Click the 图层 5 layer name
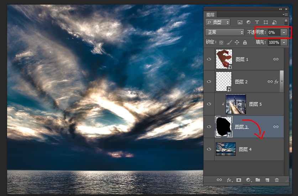This screenshot has height=196, width=298. [255, 104]
